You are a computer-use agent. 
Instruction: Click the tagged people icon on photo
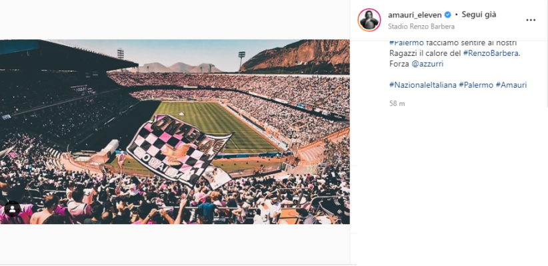click(12, 209)
